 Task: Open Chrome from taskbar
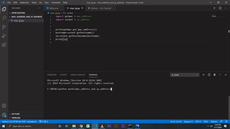click(81, 126)
